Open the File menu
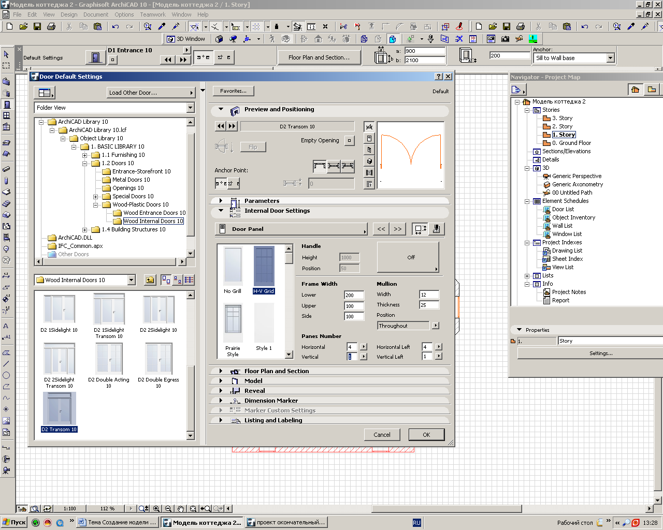The image size is (663, 530). 17,14
